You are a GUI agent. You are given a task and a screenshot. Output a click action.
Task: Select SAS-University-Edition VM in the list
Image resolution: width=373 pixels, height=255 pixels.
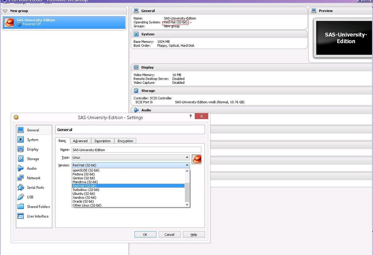click(x=64, y=22)
